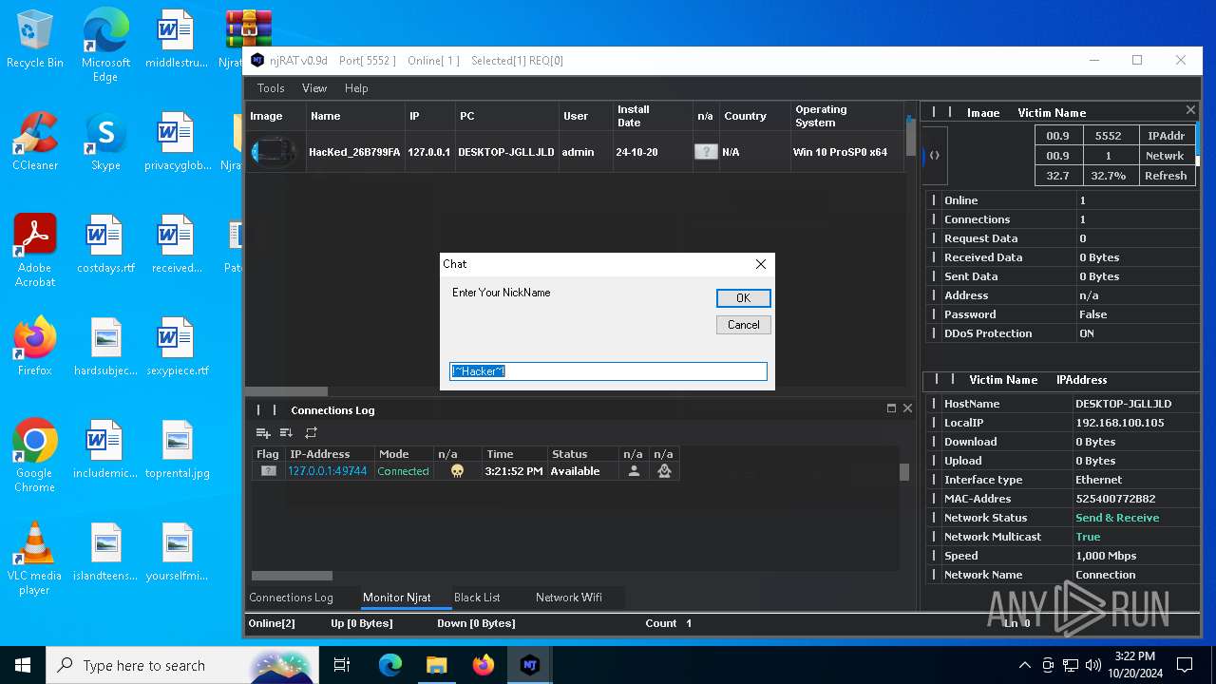This screenshot has height=684, width=1216.
Task: Close the Chat dialog with X
Action: 760,264
